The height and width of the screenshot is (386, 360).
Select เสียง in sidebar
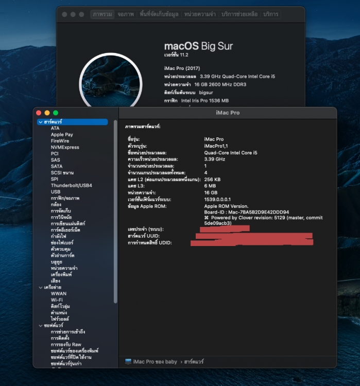[x=55, y=281]
